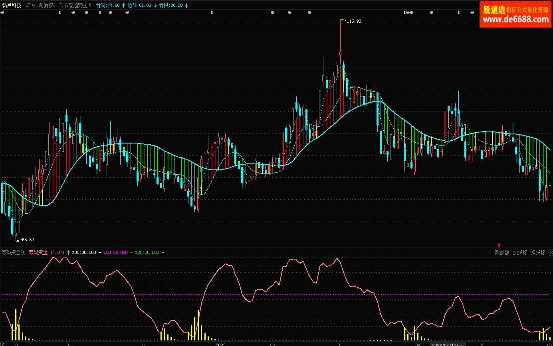Screen dimensions: 553x346
Task: Click the 2023/04/10 date box
Action: point(448,344)
